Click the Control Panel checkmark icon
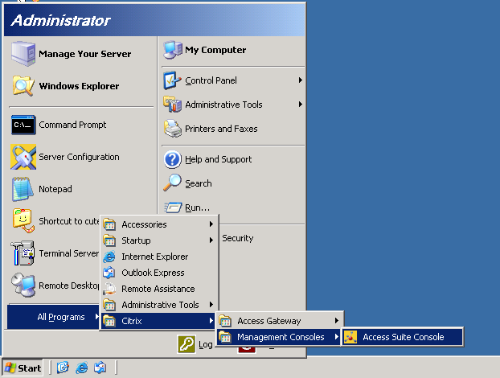This screenshot has height=378, width=500. pyautogui.click(x=173, y=80)
